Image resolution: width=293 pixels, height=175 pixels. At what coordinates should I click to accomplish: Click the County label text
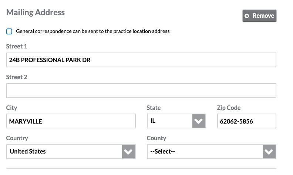coord(156,138)
